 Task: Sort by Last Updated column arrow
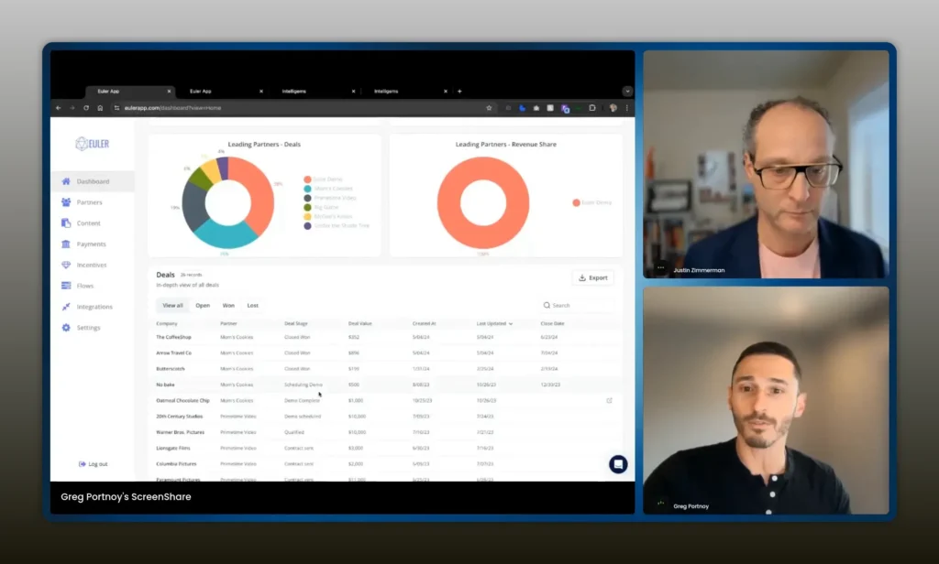[511, 324]
